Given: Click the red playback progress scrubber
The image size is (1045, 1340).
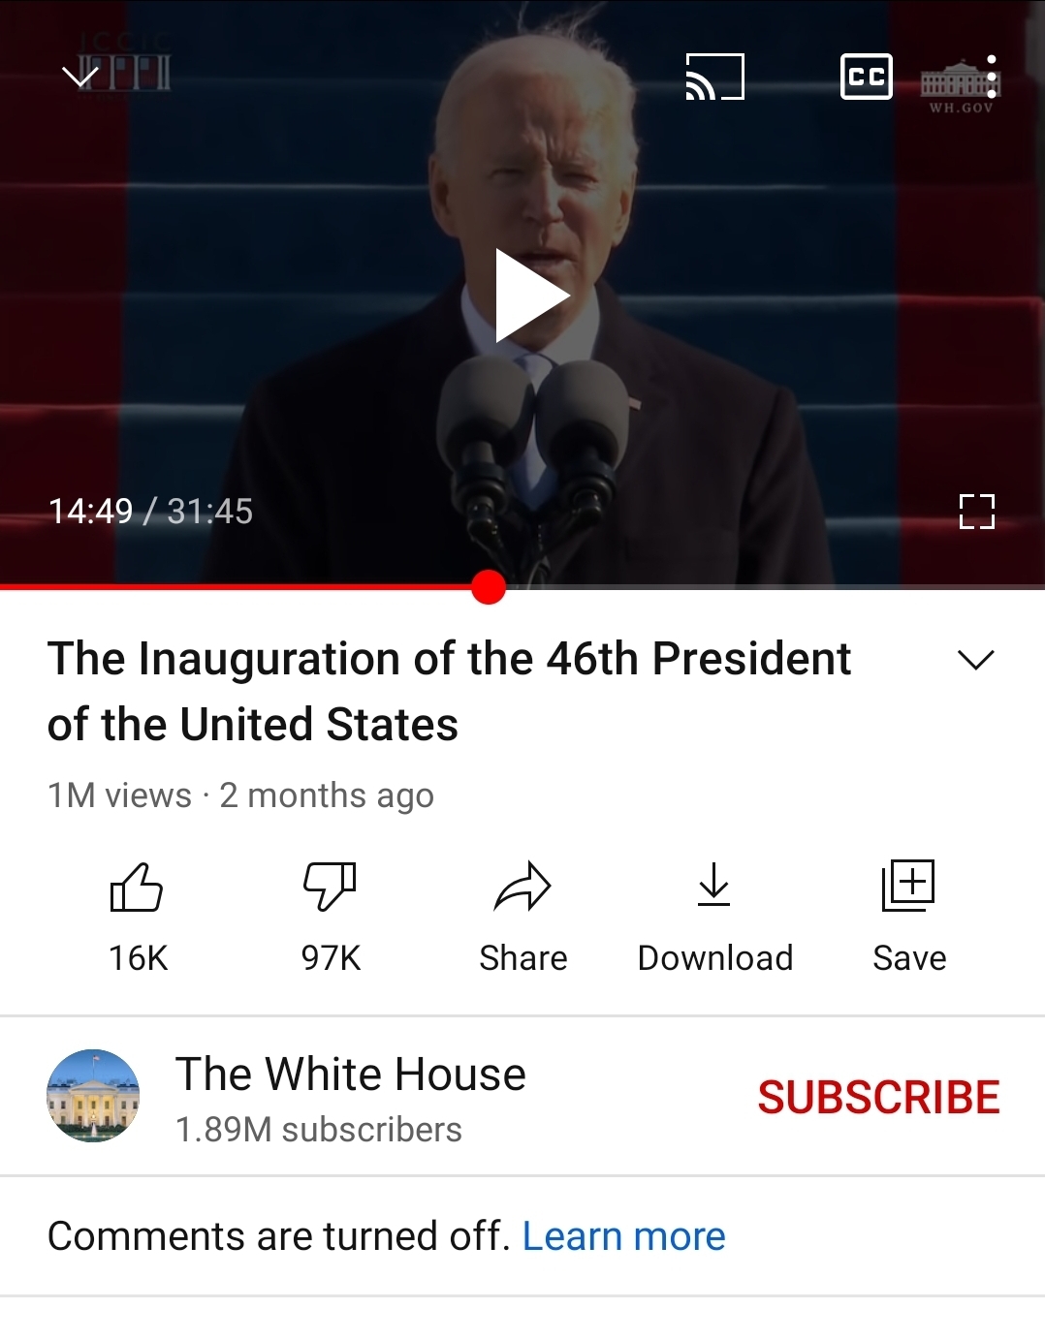Looking at the screenshot, I should [489, 587].
